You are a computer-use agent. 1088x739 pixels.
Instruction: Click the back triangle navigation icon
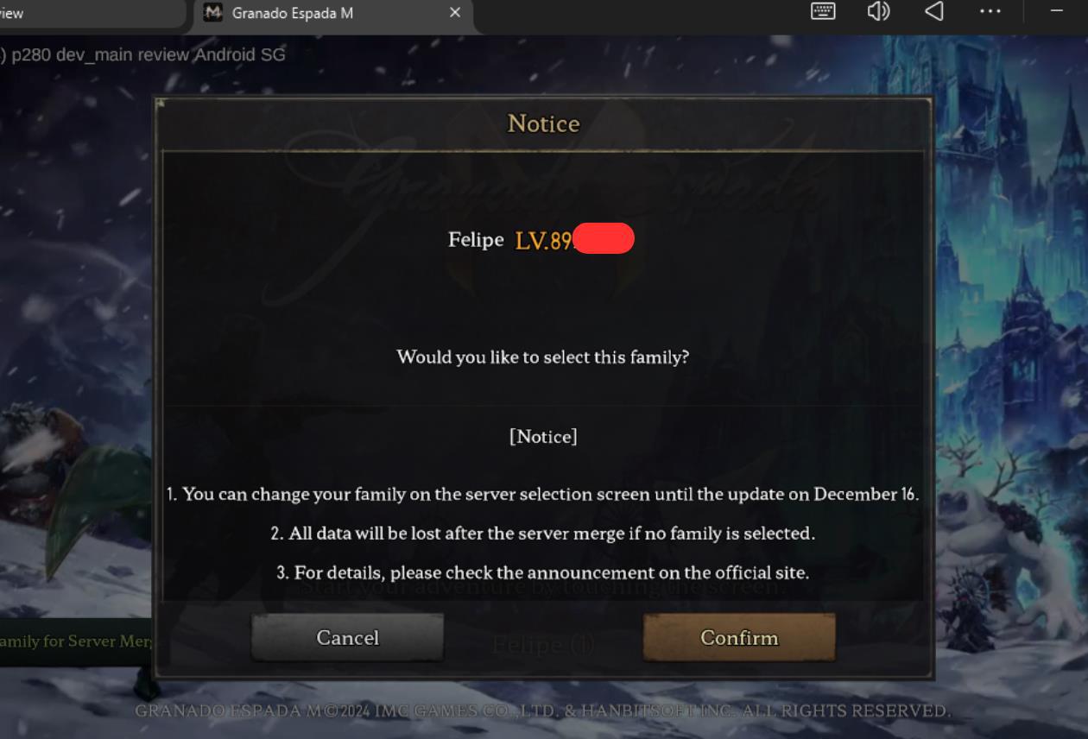(934, 12)
